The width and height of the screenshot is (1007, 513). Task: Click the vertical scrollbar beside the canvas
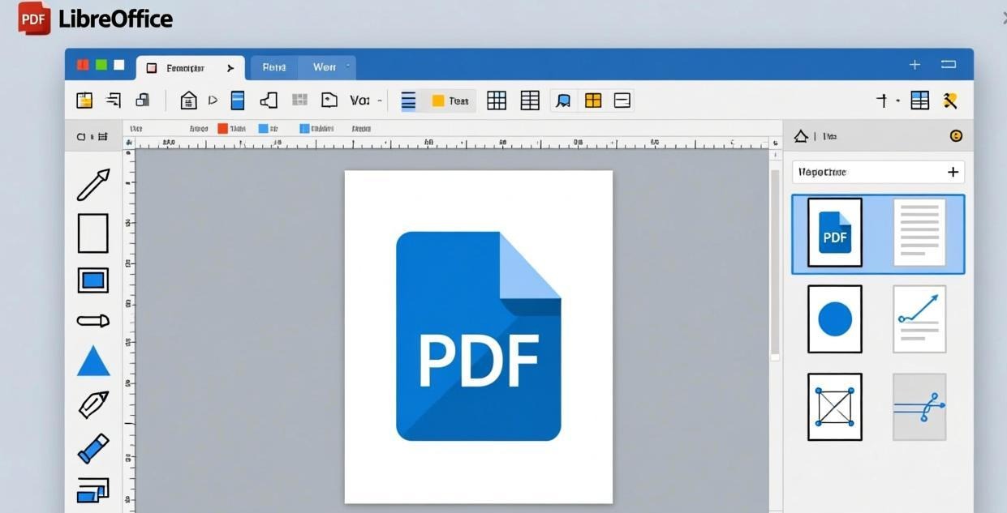pyautogui.click(x=775, y=263)
